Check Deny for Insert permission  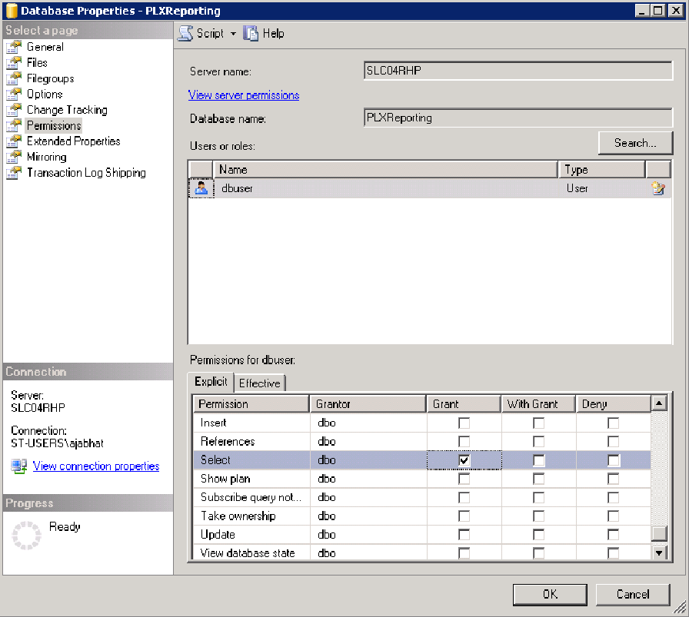point(614,423)
